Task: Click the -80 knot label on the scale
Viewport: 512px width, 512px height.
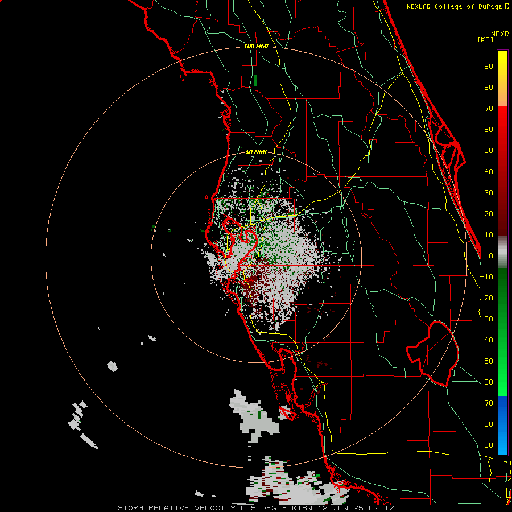Action: point(486,424)
